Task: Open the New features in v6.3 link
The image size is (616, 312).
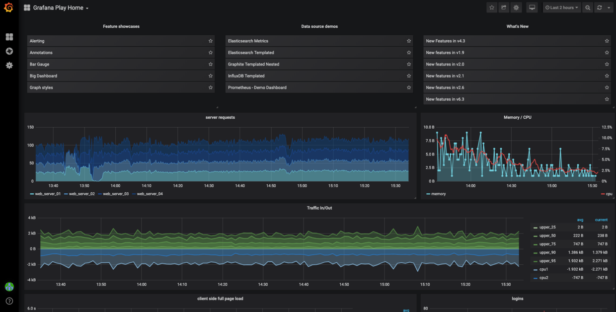Action: [x=517, y=99]
